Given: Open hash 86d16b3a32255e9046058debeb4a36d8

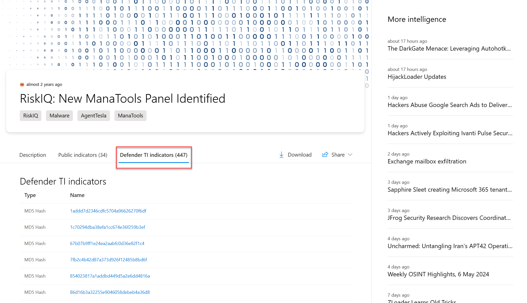Looking at the screenshot, I should (110, 292).
